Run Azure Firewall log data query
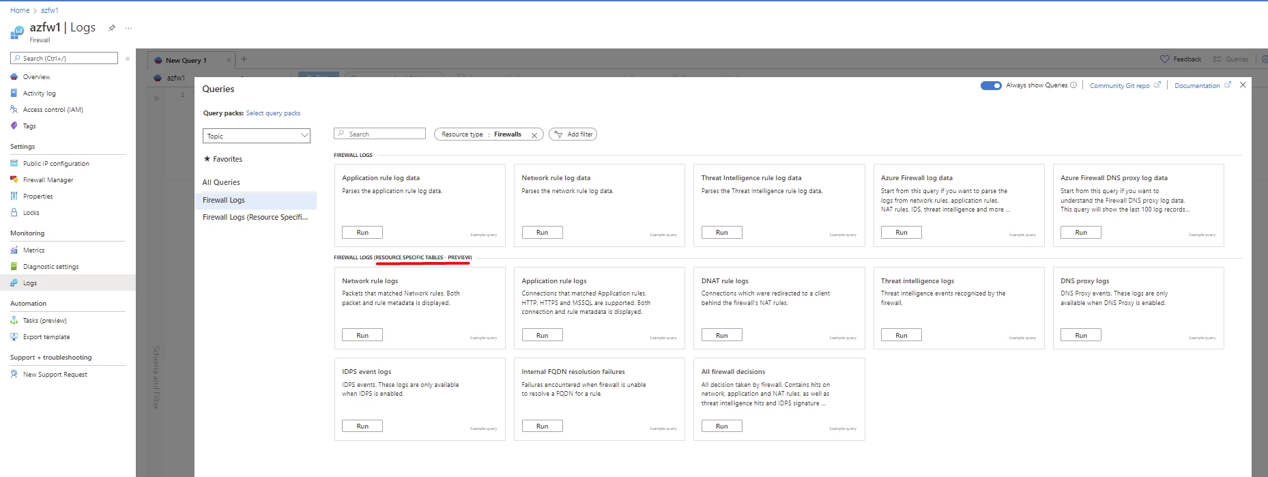The height and width of the screenshot is (477, 1268). 902,233
